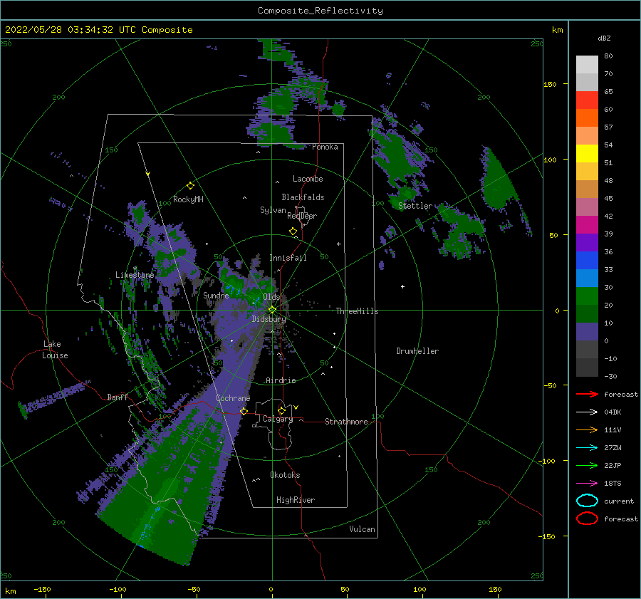Click the Didsbury label
641x599 pixels.
269,319
